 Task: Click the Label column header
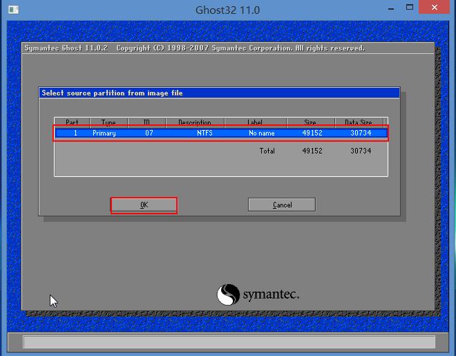pyautogui.click(x=255, y=123)
